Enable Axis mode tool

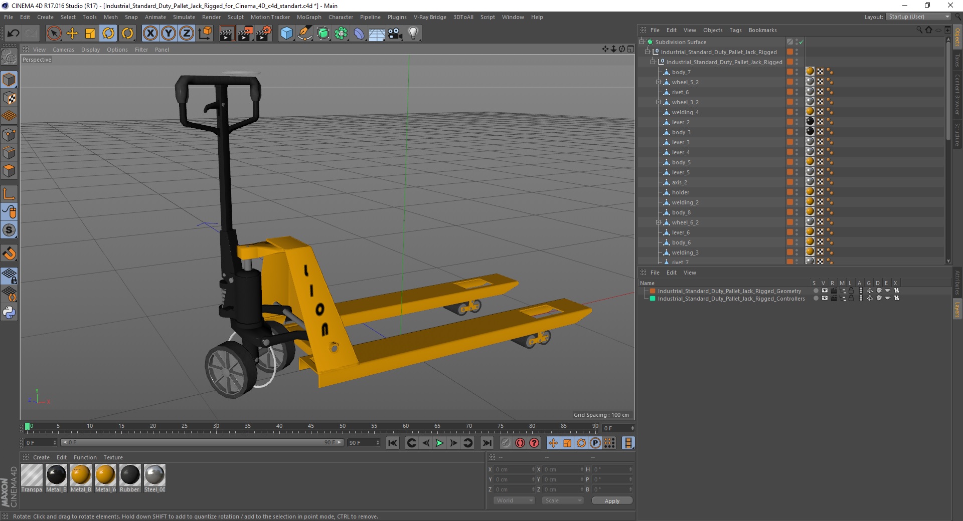(9, 194)
